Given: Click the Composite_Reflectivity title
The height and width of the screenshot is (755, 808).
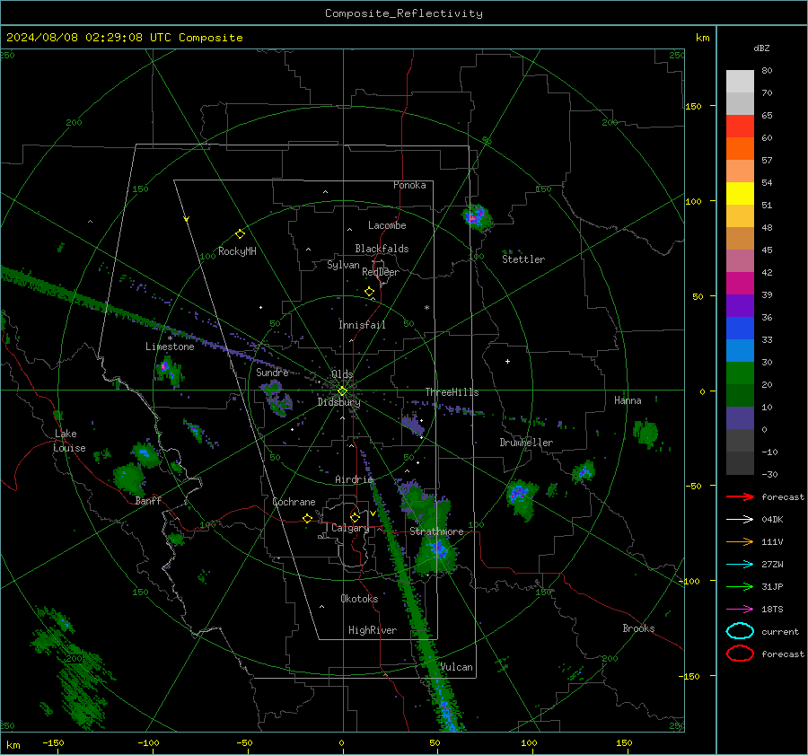Looking at the screenshot, I should (404, 13).
